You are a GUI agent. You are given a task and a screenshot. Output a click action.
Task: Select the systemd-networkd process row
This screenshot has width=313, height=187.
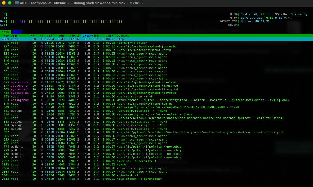coord(156,93)
